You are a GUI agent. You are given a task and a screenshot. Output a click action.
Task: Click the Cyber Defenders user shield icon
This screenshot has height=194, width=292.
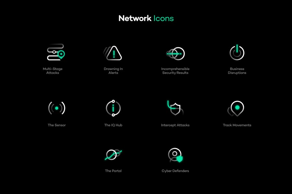point(175,155)
